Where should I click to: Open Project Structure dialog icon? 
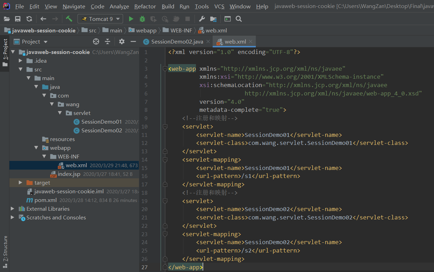click(x=213, y=19)
